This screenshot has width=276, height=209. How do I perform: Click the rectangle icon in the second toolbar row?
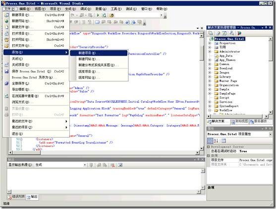tap(97, 22)
